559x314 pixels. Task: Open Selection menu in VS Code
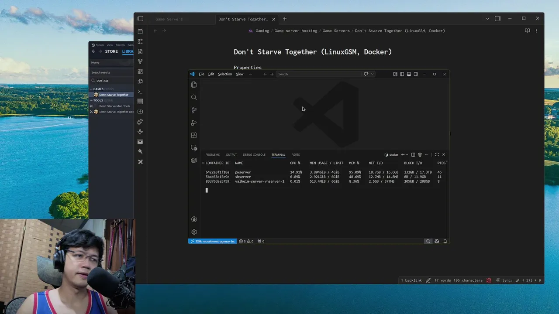pyautogui.click(x=225, y=74)
